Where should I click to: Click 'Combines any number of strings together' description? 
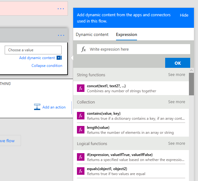[121, 91]
